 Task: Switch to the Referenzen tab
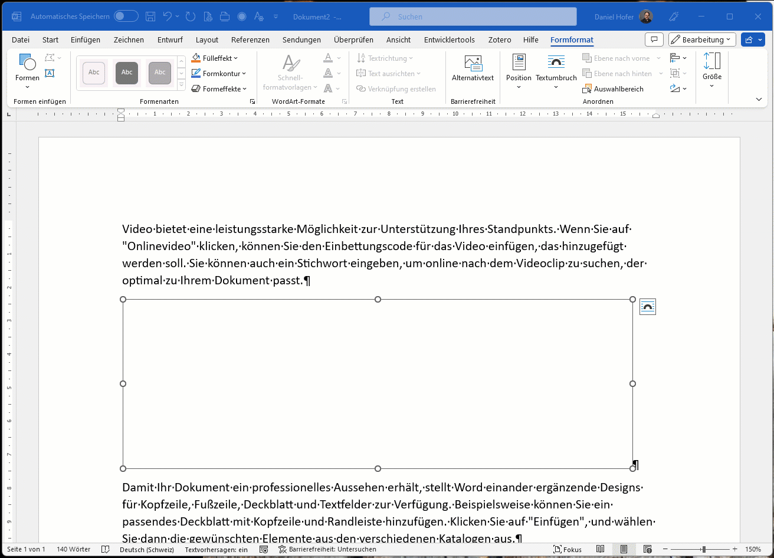[250, 40]
